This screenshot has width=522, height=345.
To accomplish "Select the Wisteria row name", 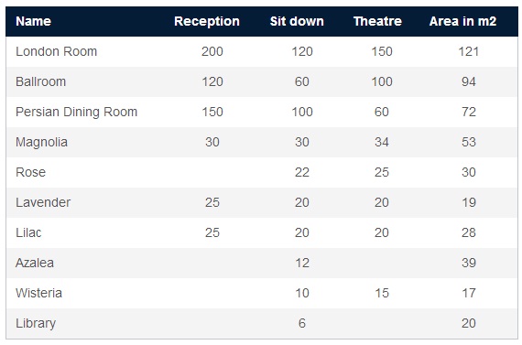I will click(38, 293).
